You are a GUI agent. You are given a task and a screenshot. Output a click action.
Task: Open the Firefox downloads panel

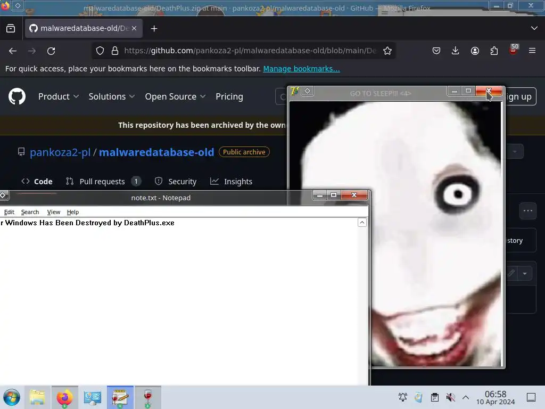point(456,51)
